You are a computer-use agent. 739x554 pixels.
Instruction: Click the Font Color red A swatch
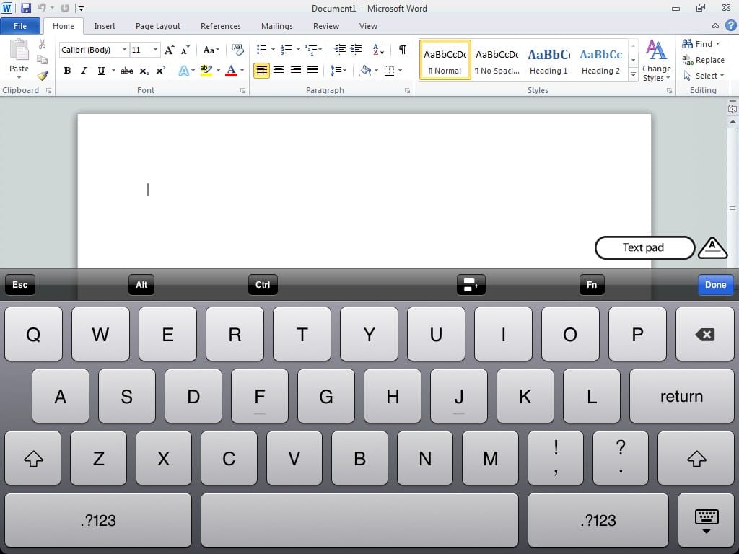point(231,71)
